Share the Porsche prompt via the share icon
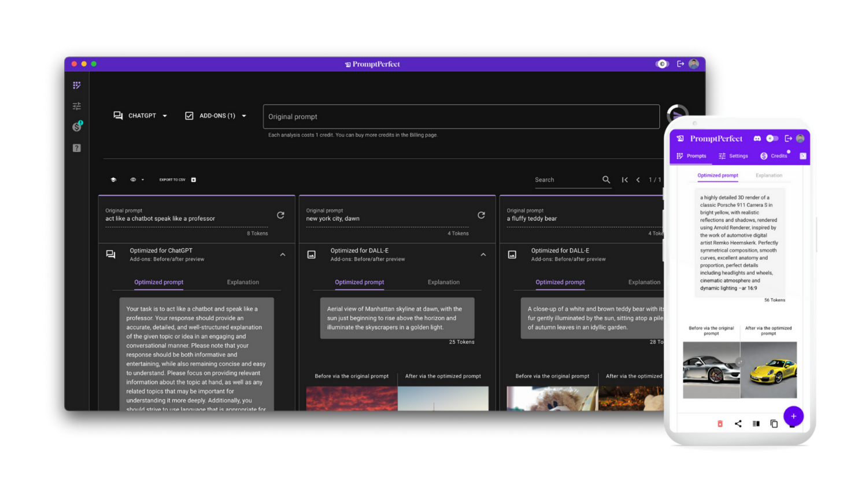 coord(738,423)
